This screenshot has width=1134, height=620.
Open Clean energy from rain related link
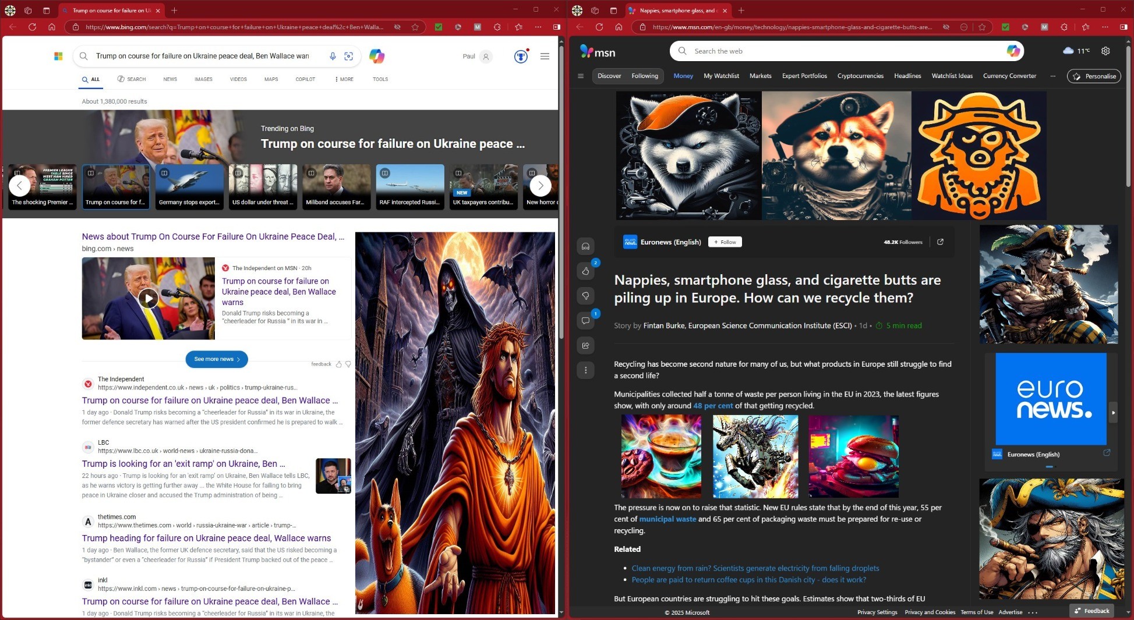(755, 568)
